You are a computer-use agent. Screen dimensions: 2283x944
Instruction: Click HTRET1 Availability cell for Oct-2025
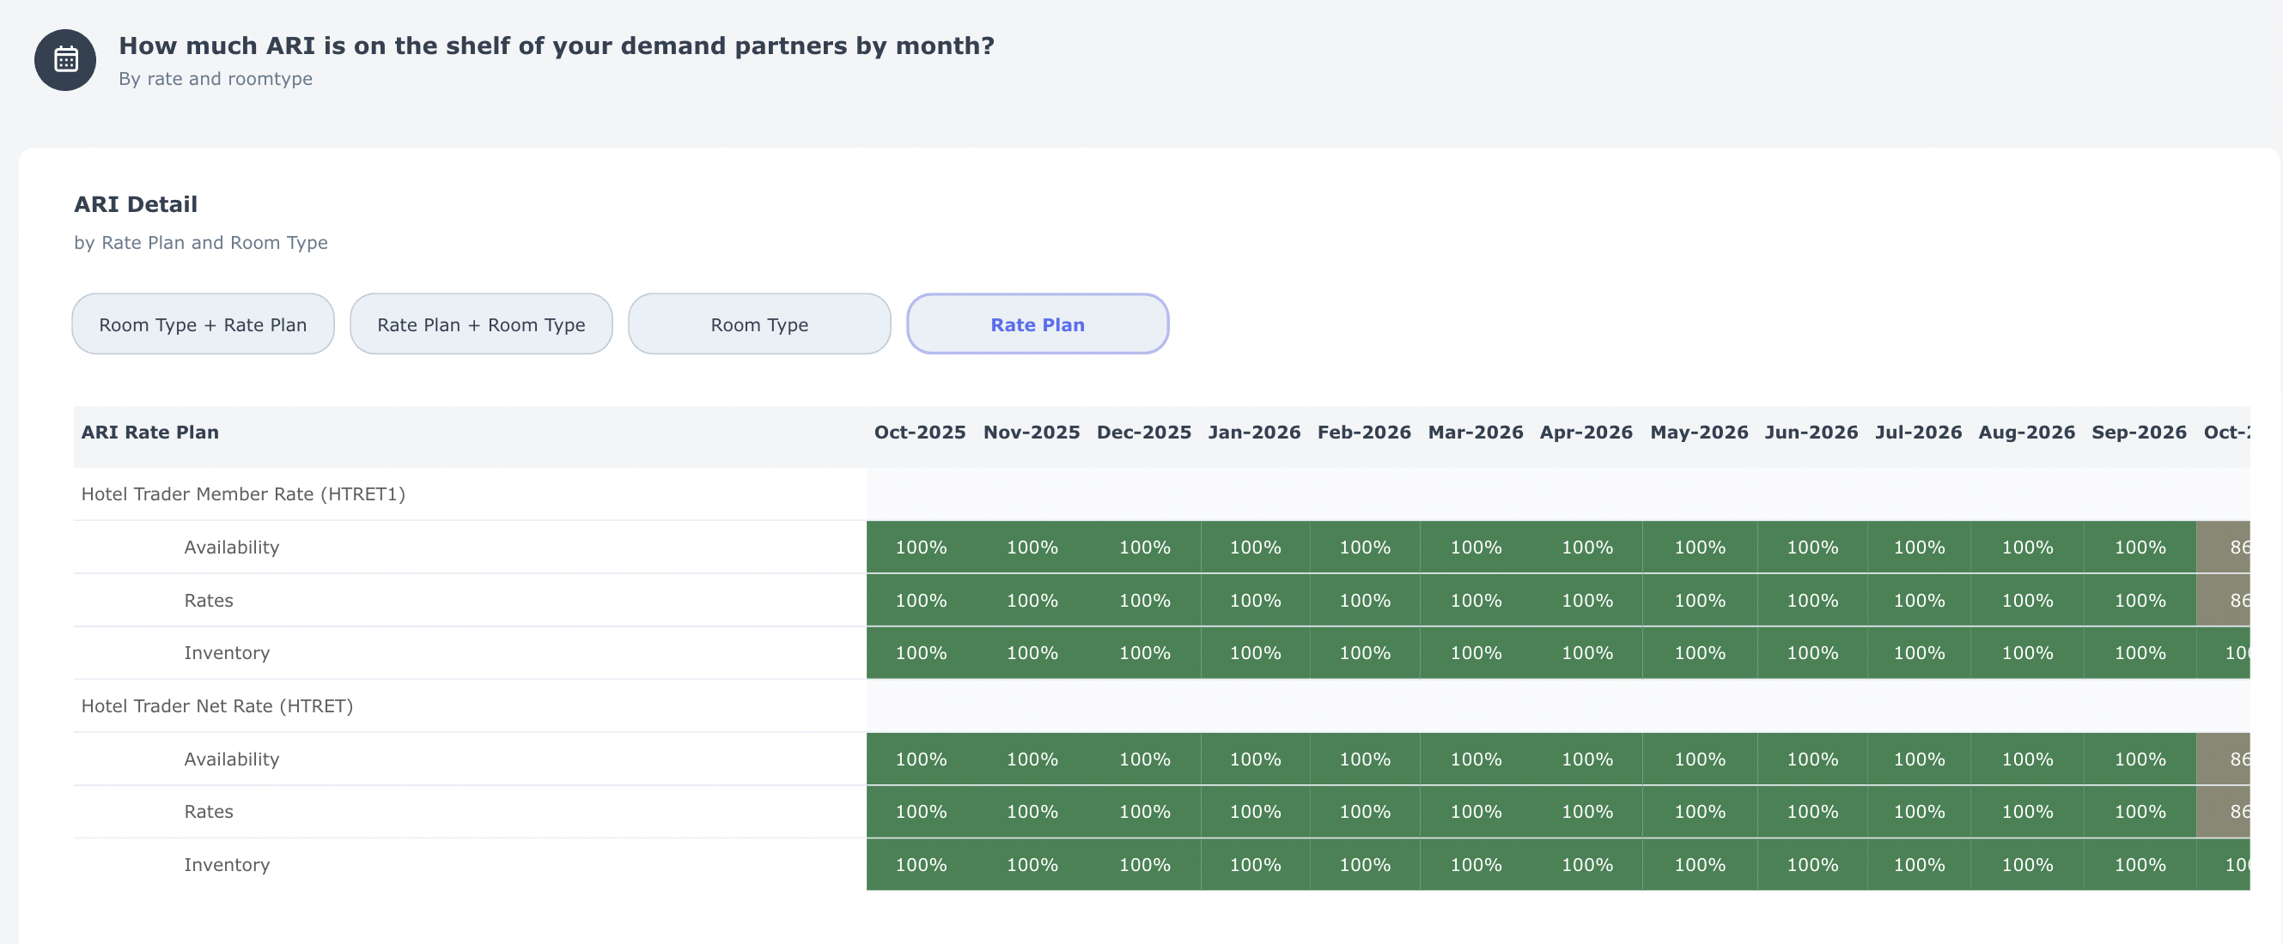pos(921,548)
